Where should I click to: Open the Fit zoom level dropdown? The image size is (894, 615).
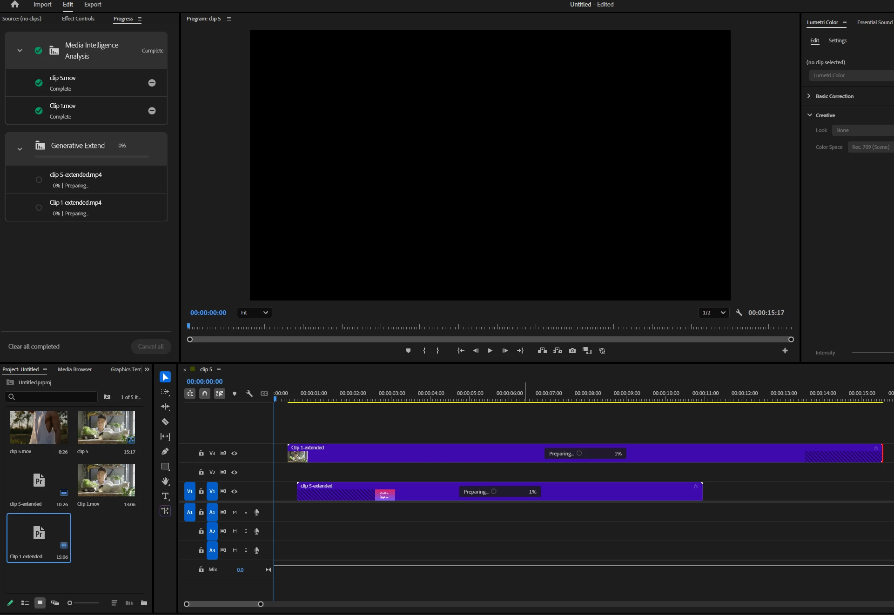254,313
